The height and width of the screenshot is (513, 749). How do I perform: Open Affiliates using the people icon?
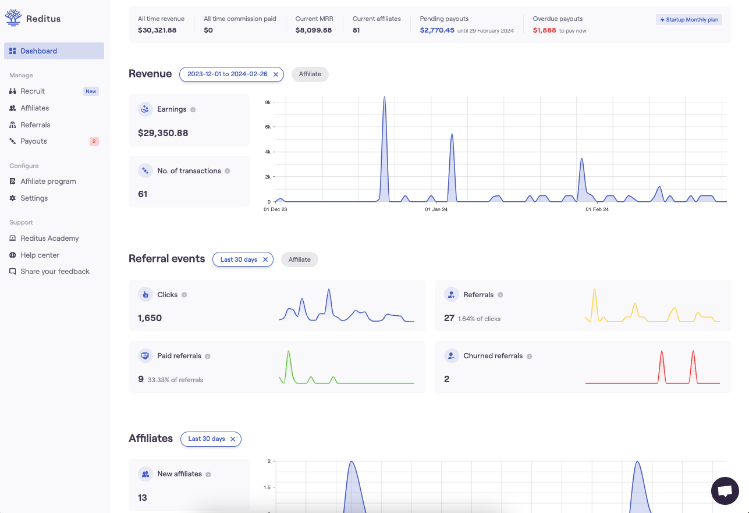[x=12, y=108]
